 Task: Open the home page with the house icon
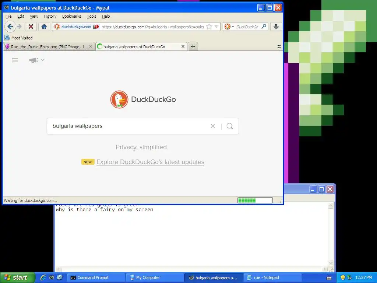click(44, 27)
